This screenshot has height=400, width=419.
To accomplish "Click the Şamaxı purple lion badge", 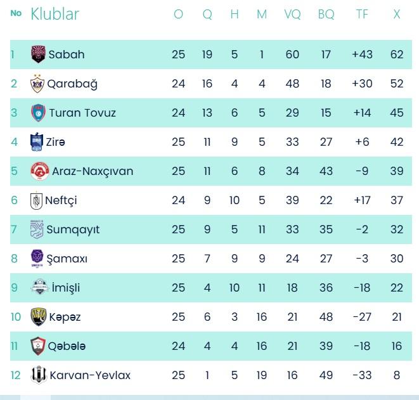I will [37, 259].
